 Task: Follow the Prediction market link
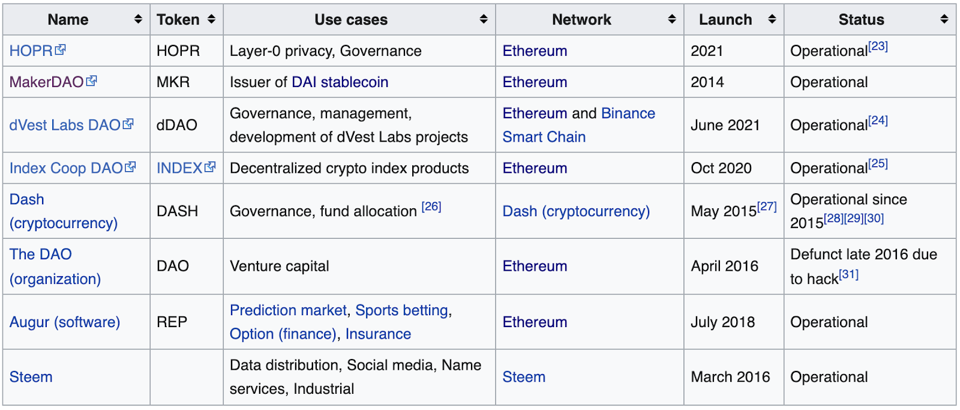coord(288,310)
